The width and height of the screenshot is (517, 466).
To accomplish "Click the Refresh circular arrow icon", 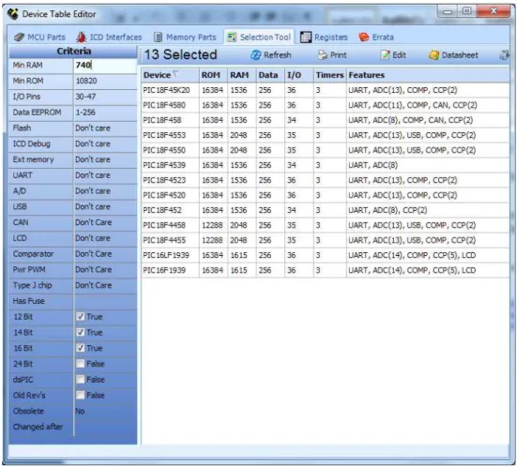I will 255,55.
